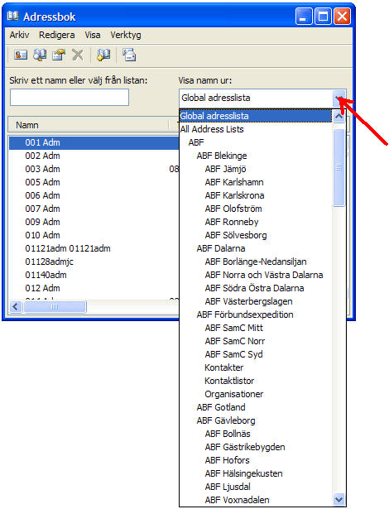Select the 001 Adm row
Viewport: 389px width, 509px height.
[x=94, y=142]
